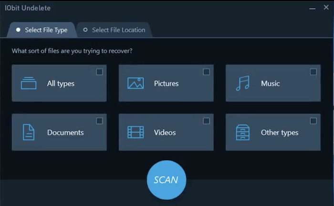Tick the All types checkbox

pyautogui.click(x=99, y=72)
